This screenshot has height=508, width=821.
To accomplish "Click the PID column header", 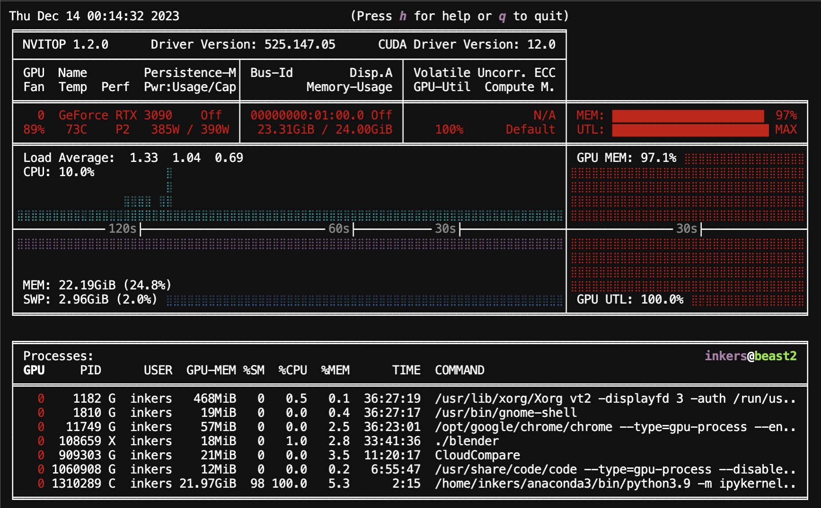I will [x=90, y=370].
